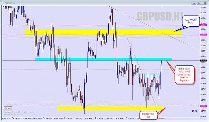Click the chart shift marker triangle at top

click(x=162, y=6)
